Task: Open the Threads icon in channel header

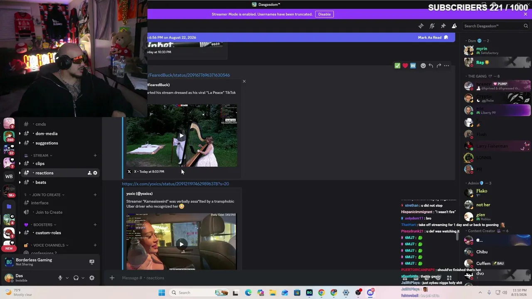Action: point(421,26)
